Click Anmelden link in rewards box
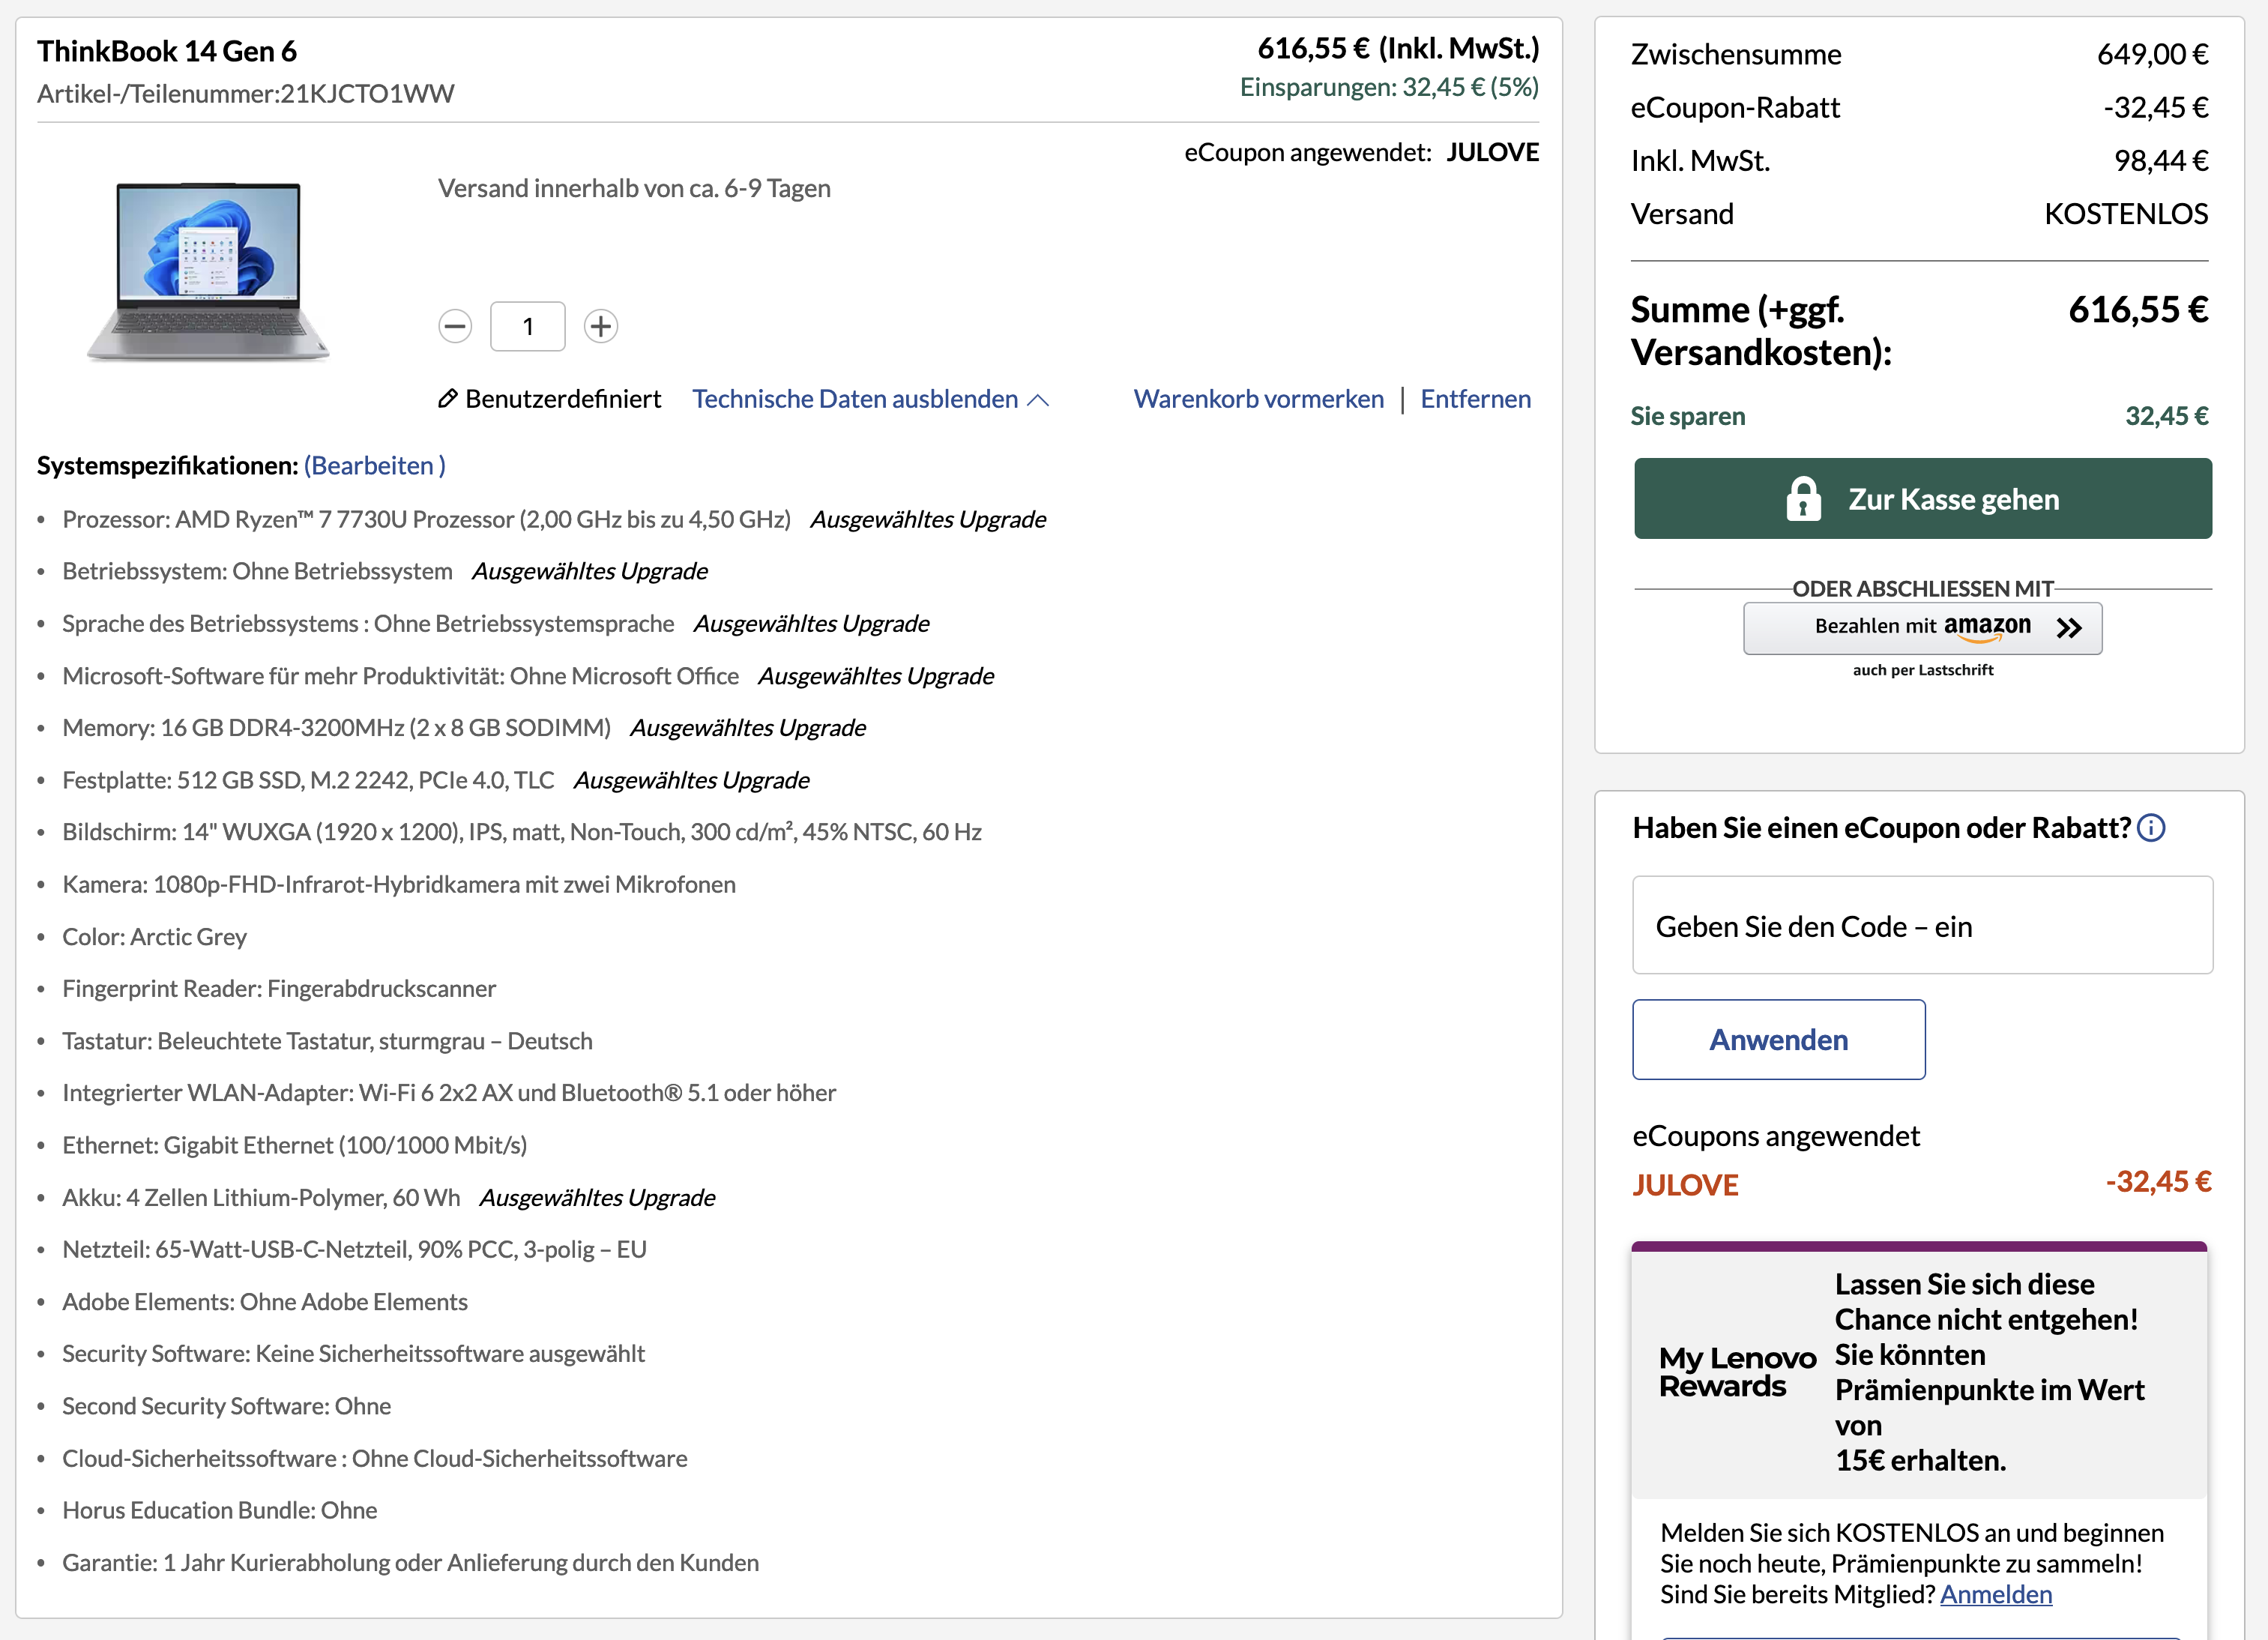The height and width of the screenshot is (1640, 2268). pos(1996,1595)
